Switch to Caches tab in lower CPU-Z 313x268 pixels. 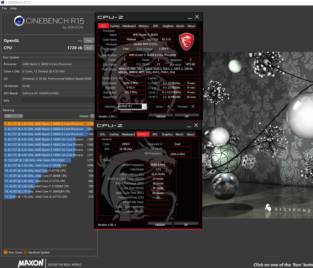[114, 134]
